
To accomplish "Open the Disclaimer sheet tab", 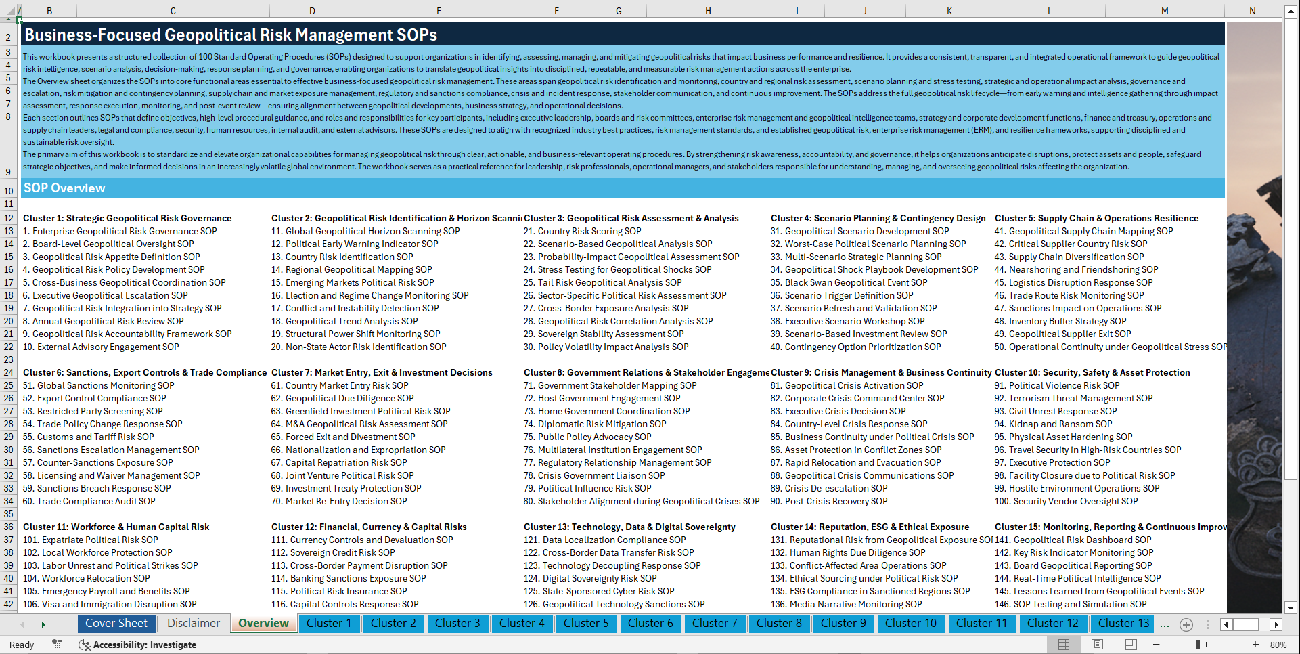I will (x=193, y=623).
